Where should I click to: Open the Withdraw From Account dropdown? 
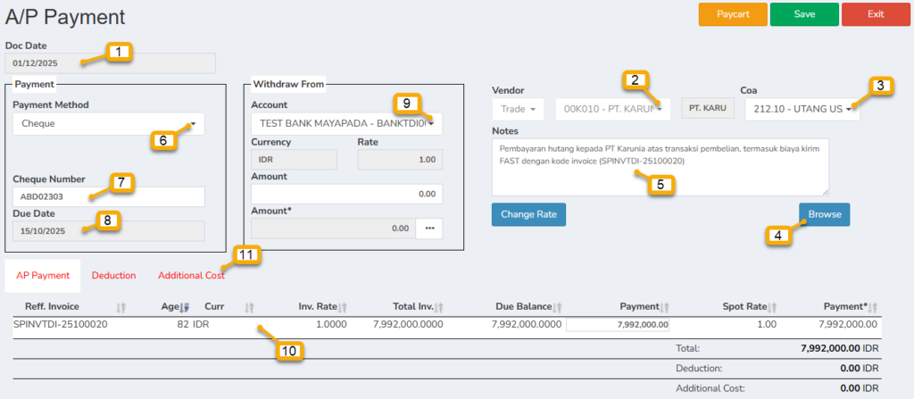pyautogui.click(x=346, y=124)
